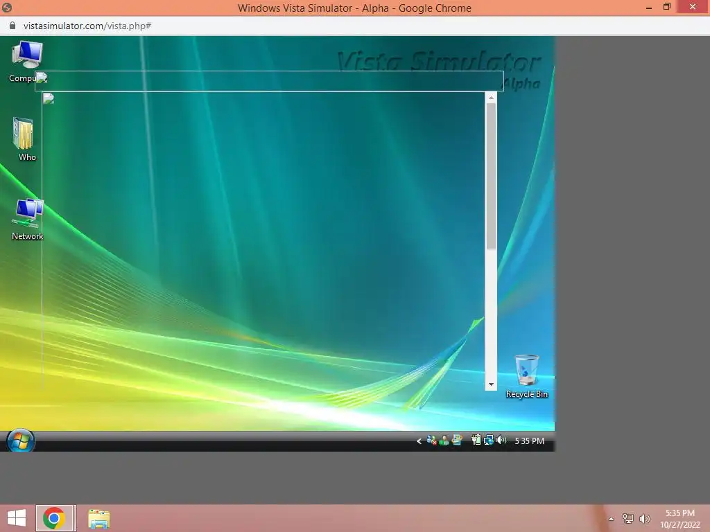Click the broken image inside window content
The height and width of the screenshot is (532, 710).
[x=49, y=98]
